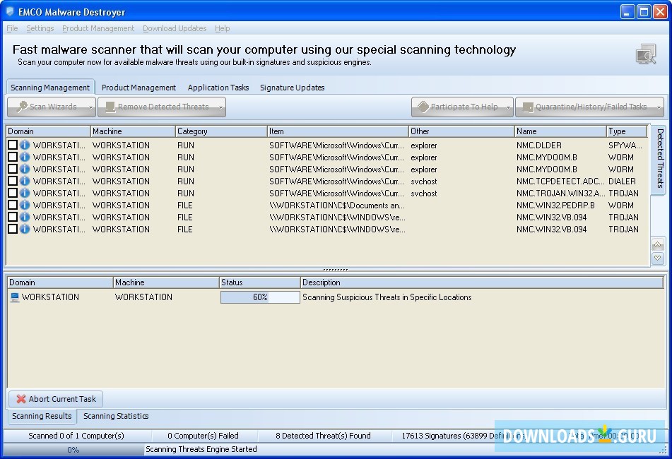Click the info icon in the NMC.TROJAN.WIN32.A row
This screenshot has height=459, width=672.
click(25, 193)
